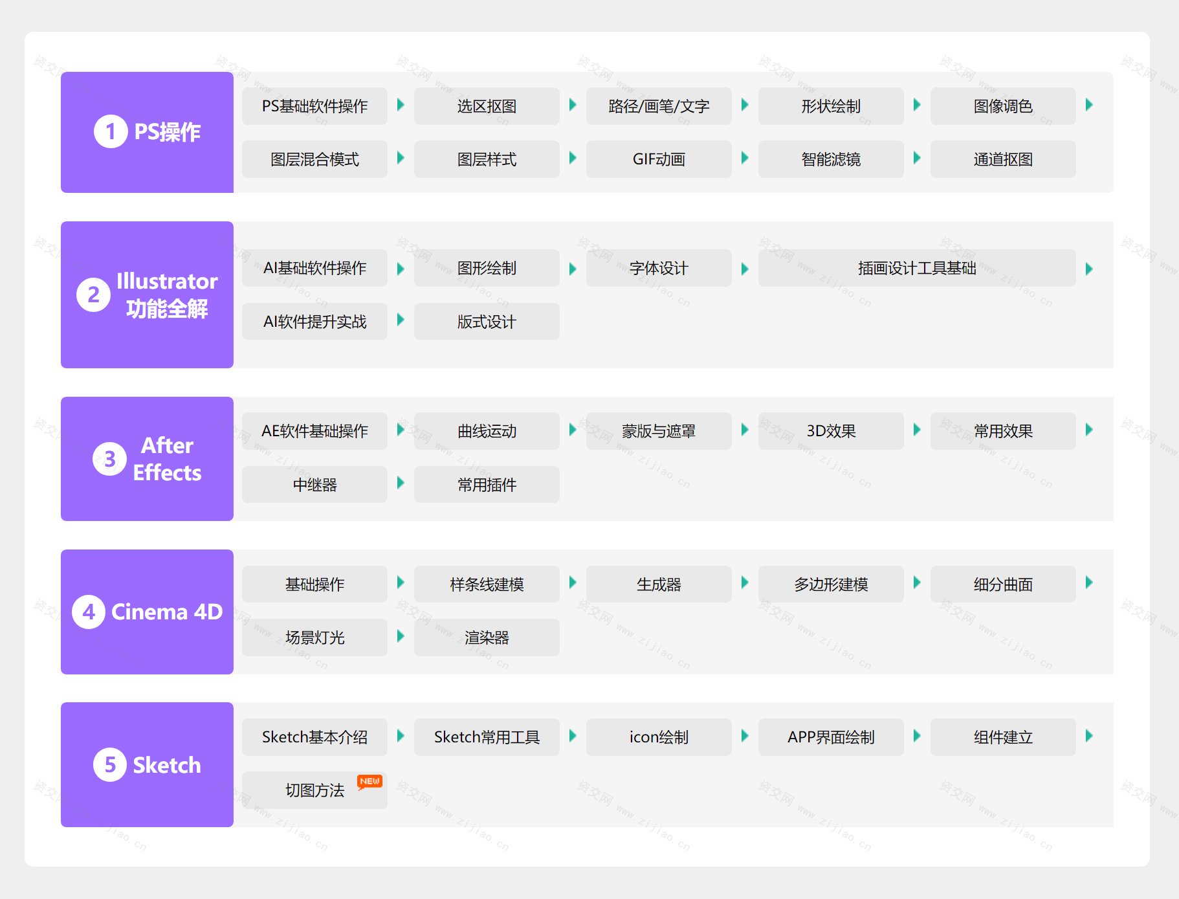The width and height of the screenshot is (1179, 899).
Task: Open the Sketch category block
Action: (147, 764)
